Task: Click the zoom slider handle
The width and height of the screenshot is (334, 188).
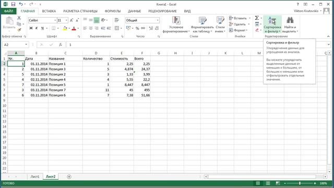Action: point(300,183)
